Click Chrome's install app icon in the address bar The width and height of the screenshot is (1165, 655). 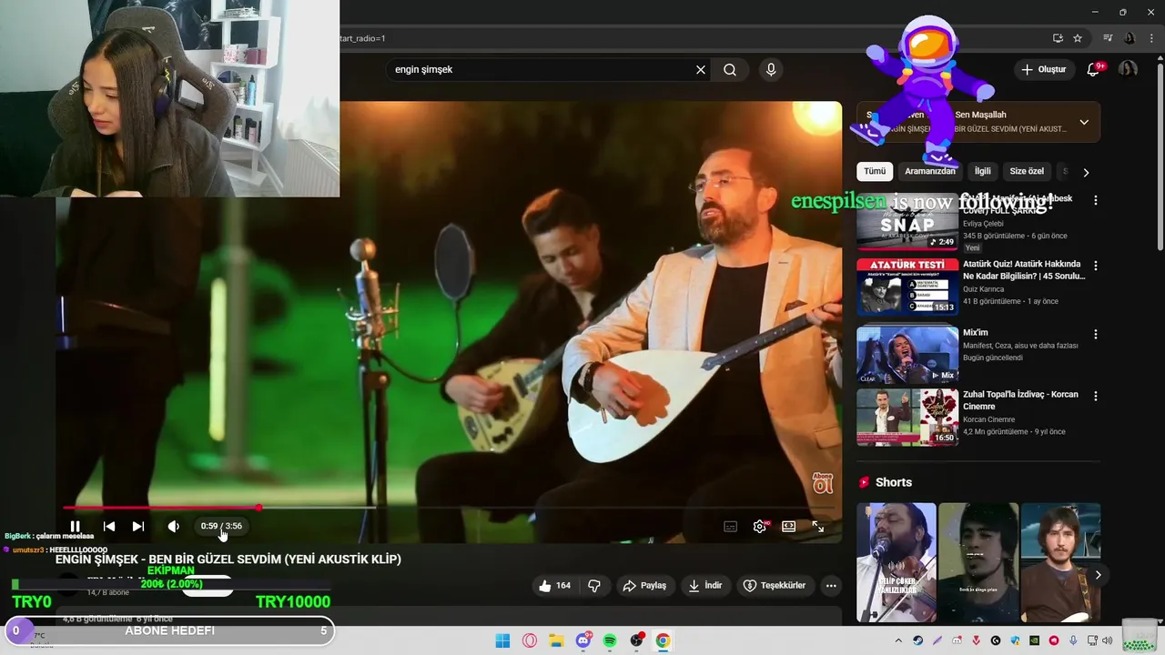[x=1058, y=38]
